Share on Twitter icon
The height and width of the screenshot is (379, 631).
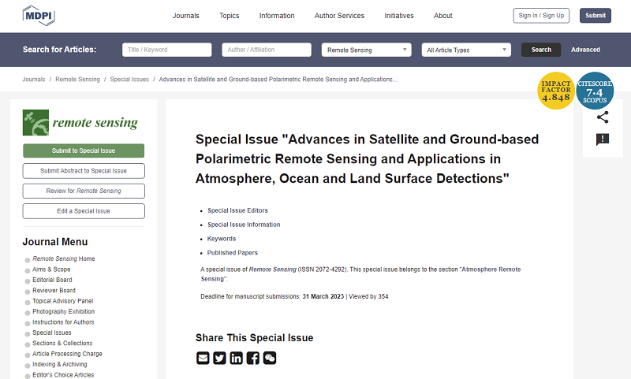[x=220, y=358]
